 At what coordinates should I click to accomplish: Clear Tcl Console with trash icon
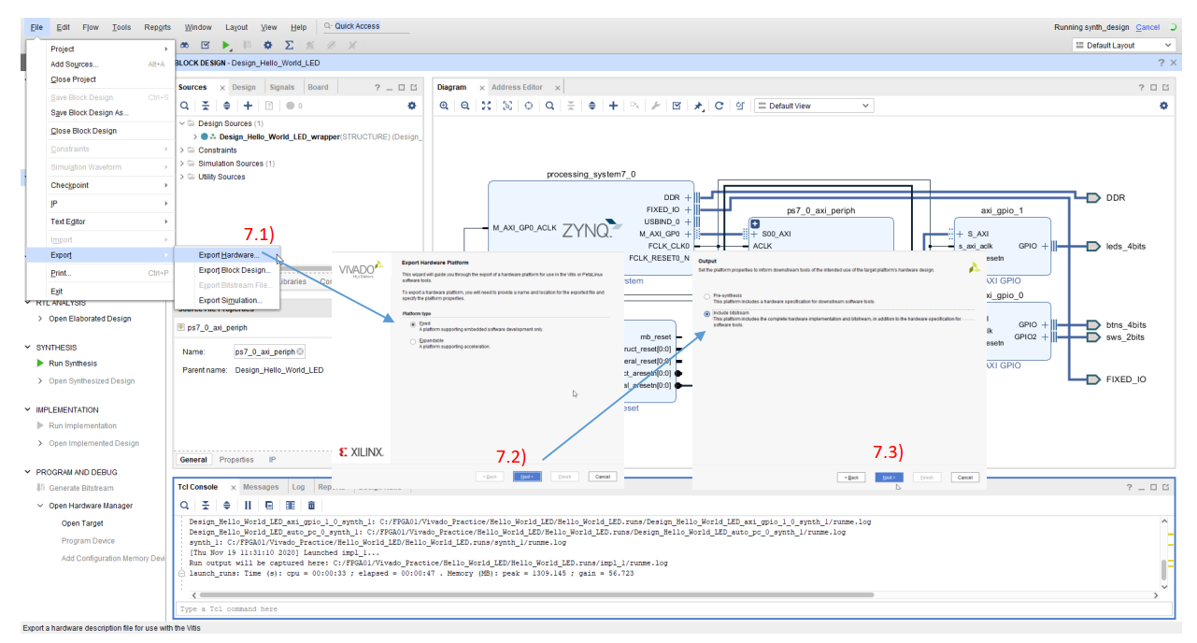point(312,505)
